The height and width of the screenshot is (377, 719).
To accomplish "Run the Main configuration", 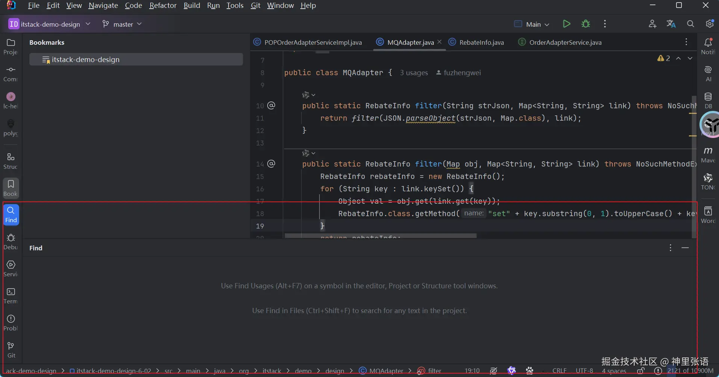I will pyautogui.click(x=566, y=24).
